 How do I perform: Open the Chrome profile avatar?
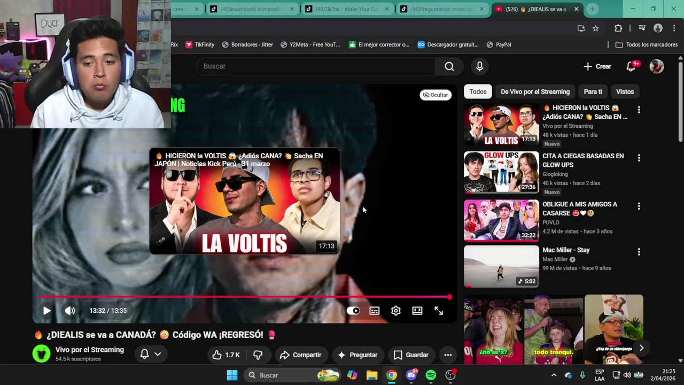pyautogui.click(x=658, y=28)
